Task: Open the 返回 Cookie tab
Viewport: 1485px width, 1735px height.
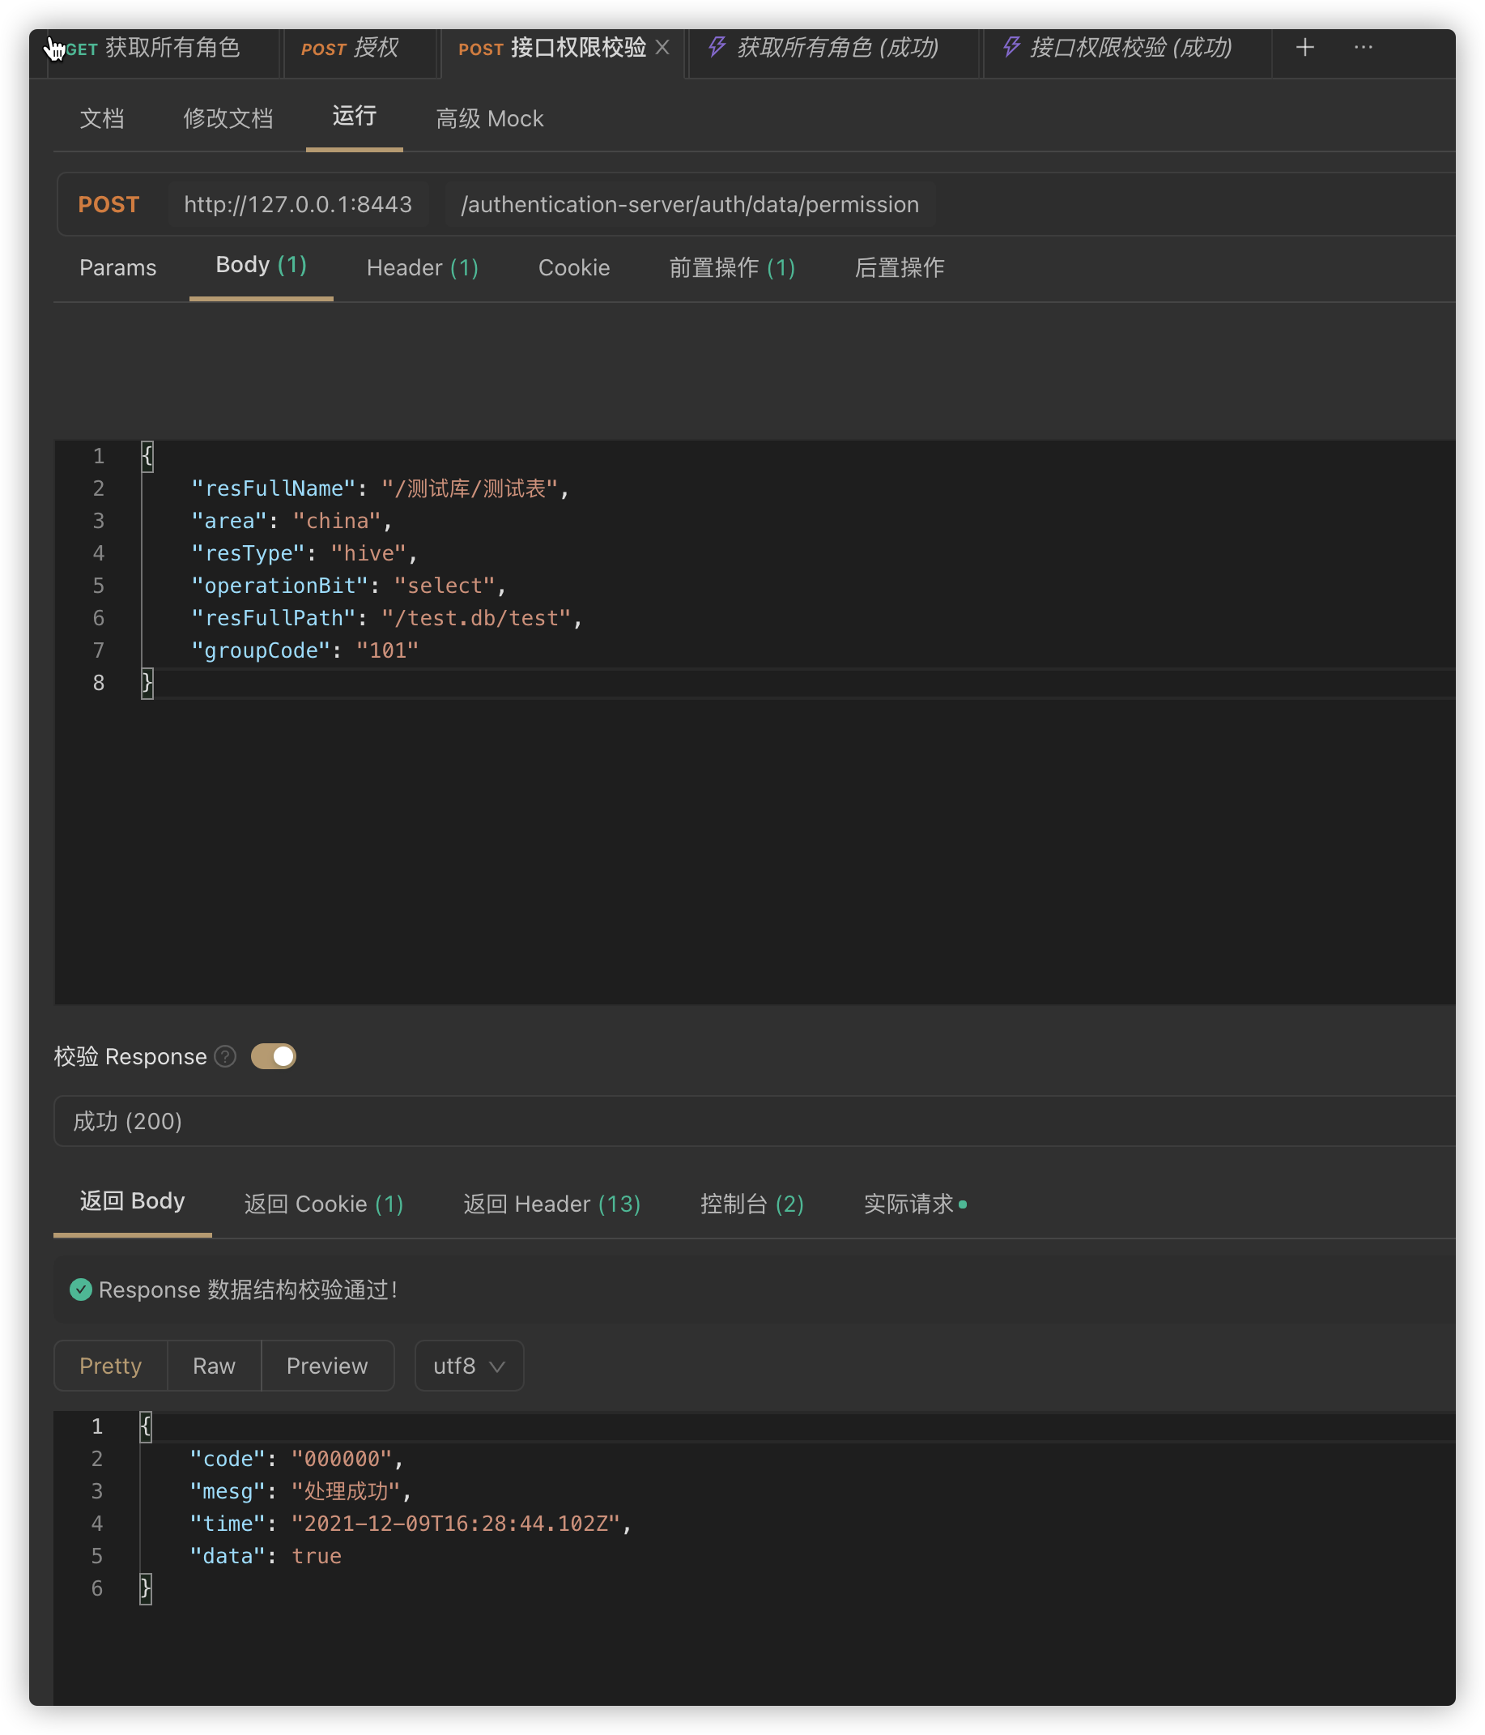Action: click(x=323, y=1204)
